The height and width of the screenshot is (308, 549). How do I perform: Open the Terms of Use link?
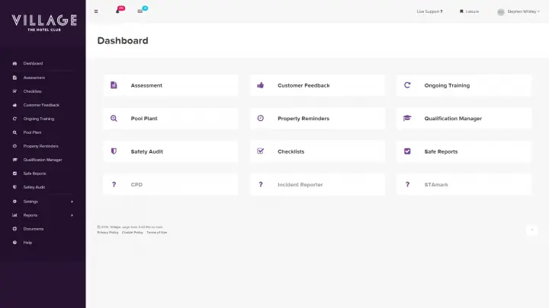(x=156, y=233)
